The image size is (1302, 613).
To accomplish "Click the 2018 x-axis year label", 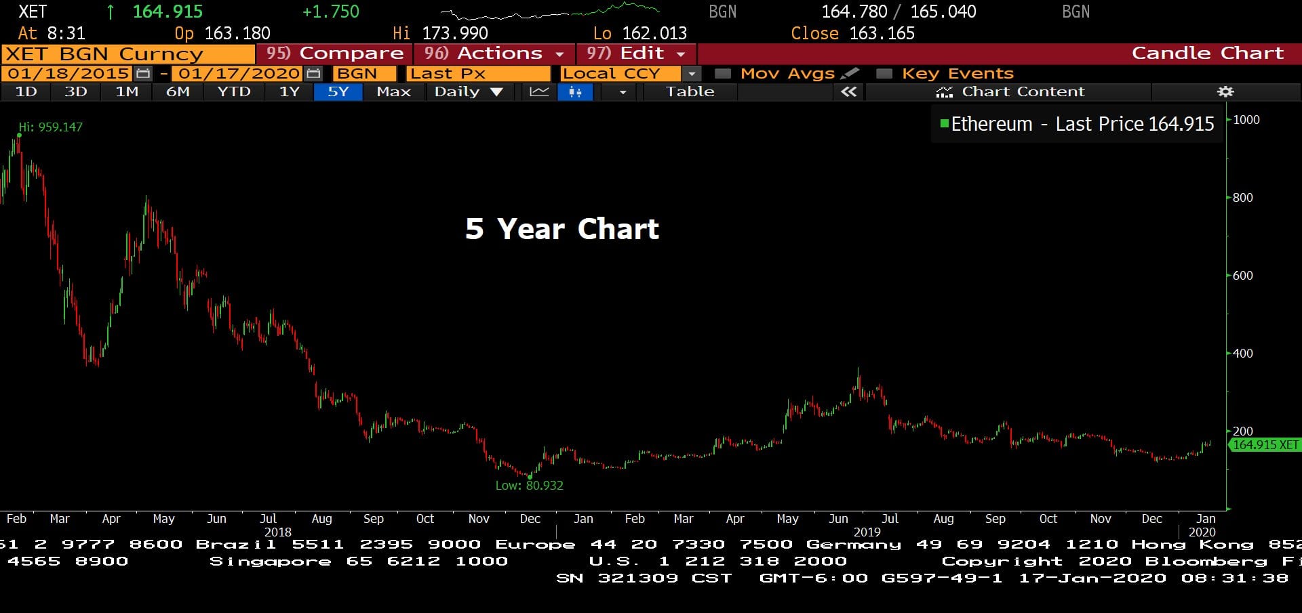I will (278, 532).
